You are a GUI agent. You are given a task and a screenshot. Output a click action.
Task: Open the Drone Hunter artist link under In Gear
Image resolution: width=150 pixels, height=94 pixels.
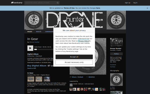[34, 42]
